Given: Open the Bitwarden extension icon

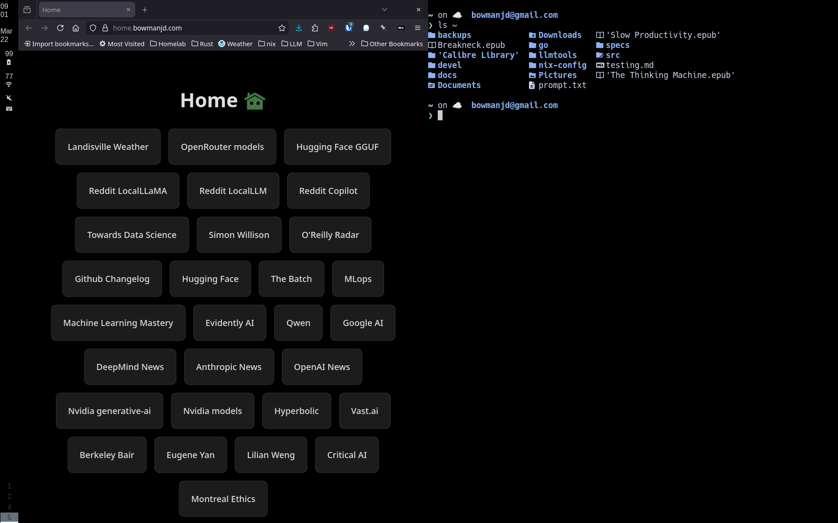Looking at the screenshot, I should pyautogui.click(x=348, y=28).
